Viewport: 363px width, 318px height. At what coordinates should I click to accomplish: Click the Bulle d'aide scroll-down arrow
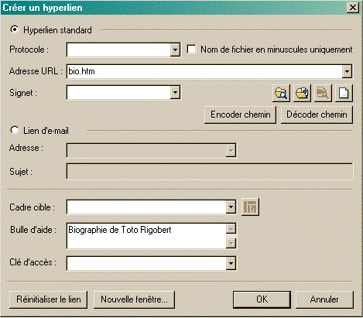(231, 243)
